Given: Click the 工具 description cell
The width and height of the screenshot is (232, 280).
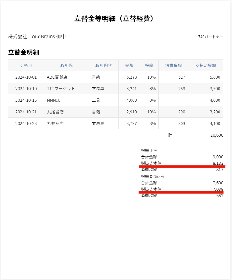Looking at the screenshot, I should tap(104, 100).
